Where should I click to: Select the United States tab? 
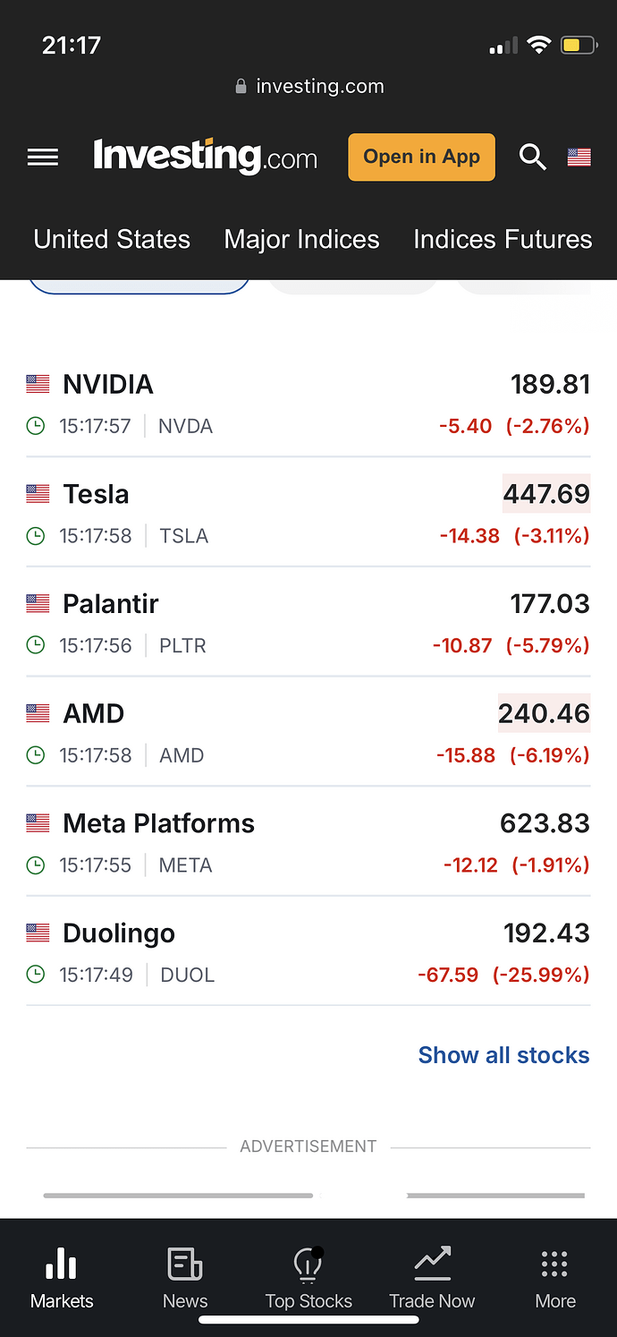(112, 239)
